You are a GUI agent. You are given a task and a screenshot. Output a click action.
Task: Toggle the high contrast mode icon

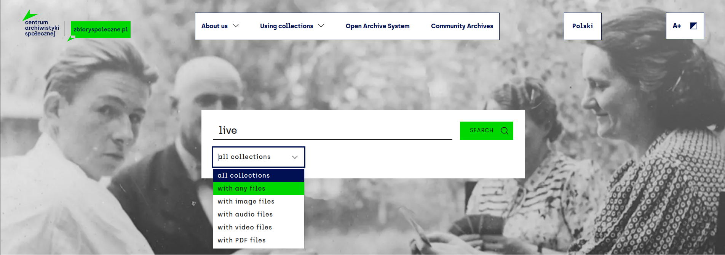point(693,26)
